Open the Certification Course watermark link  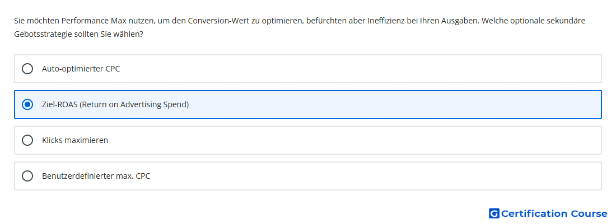pos(548,213)
